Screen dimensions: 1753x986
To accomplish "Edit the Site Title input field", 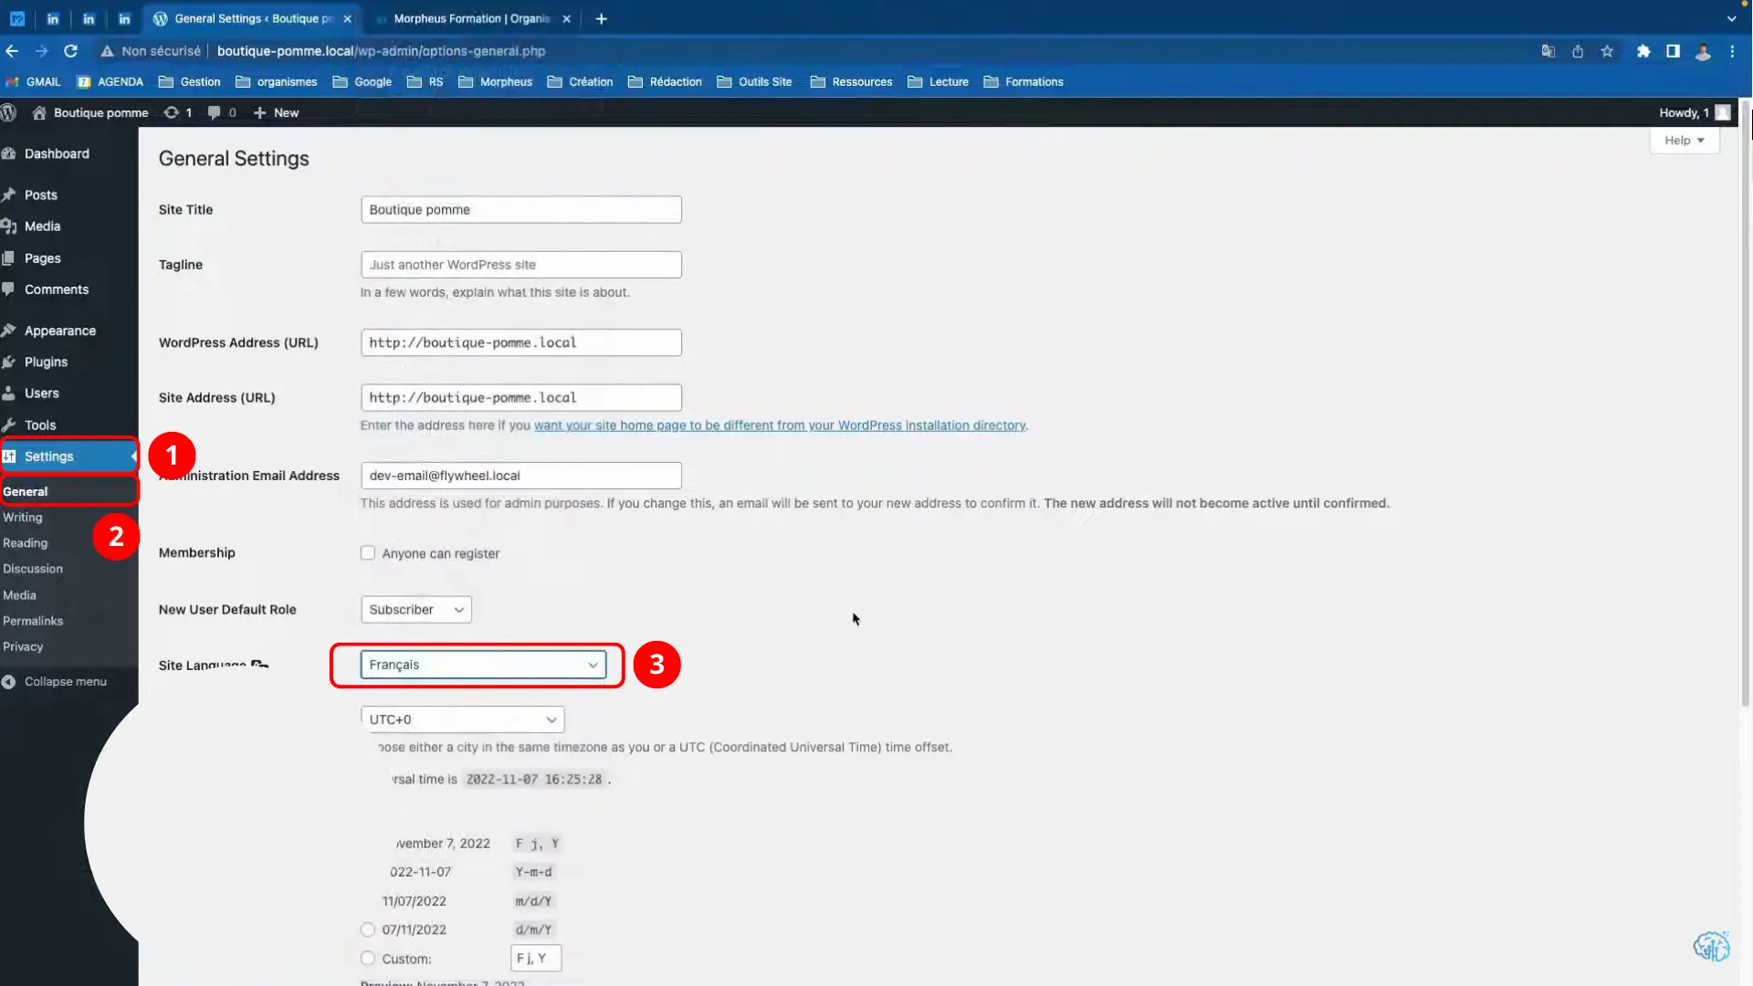I will pos(520,209).
